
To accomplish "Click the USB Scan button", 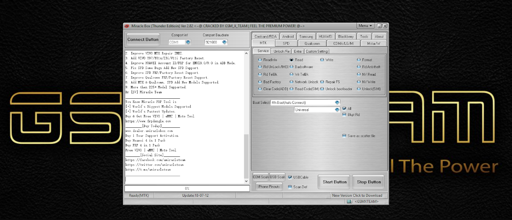I will coord(277,177).
